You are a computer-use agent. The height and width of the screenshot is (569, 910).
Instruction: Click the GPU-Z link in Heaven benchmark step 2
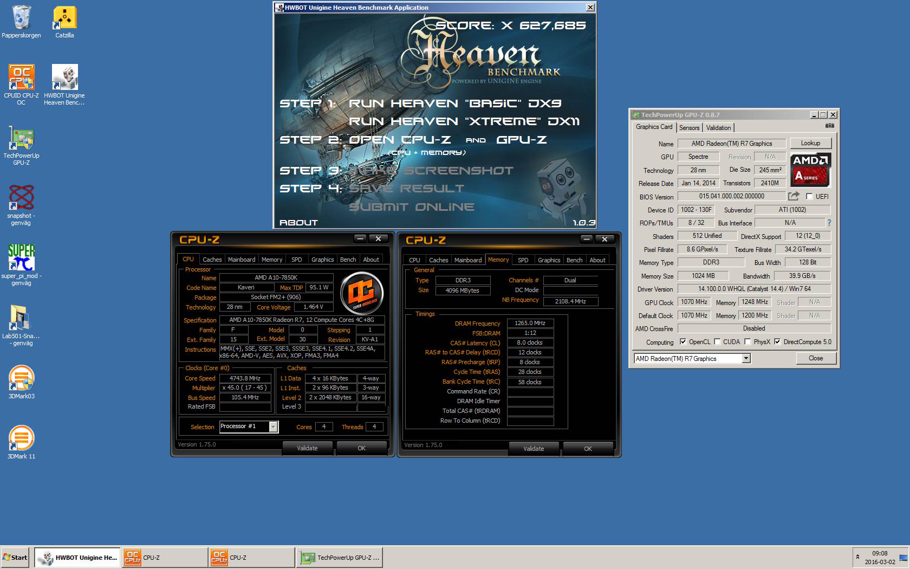point(521,139)
